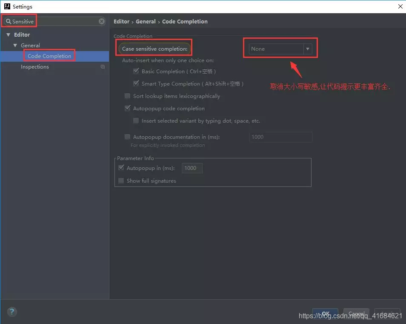Click Code Completion breadcrumb heading
The image size is (406, 324).
(185, 21)
